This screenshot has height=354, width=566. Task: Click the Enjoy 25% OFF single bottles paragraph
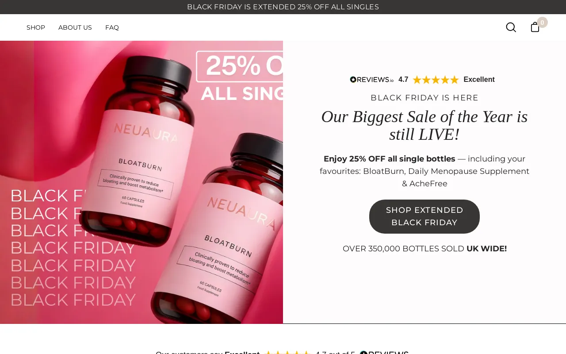pyautogui.click(x=424, y=171)
